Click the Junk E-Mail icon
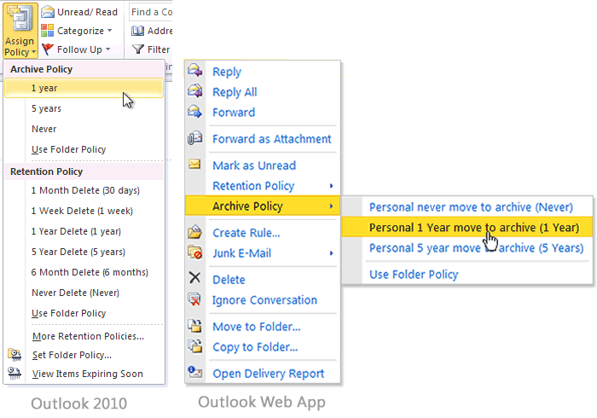Screen dimensions: 597x418 [195, 253]
